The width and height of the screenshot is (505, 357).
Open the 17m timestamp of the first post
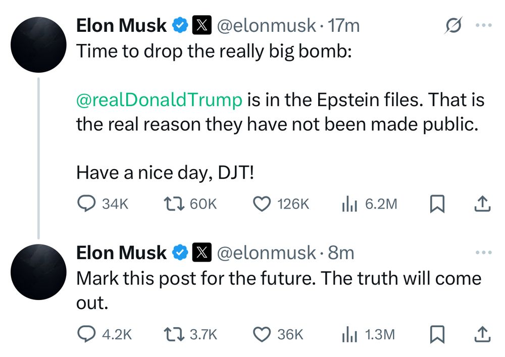point(343,25)
